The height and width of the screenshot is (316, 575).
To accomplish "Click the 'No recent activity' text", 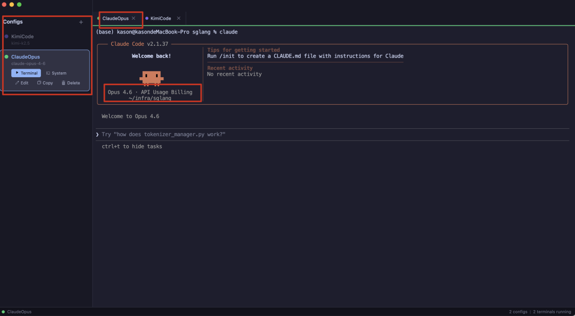I will [x=234, y=74].
